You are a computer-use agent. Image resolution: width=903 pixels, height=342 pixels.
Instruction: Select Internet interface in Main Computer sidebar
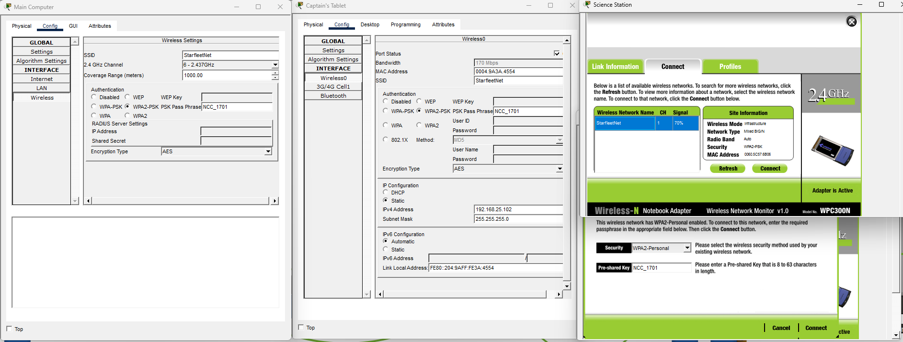[x=42, y=79]
